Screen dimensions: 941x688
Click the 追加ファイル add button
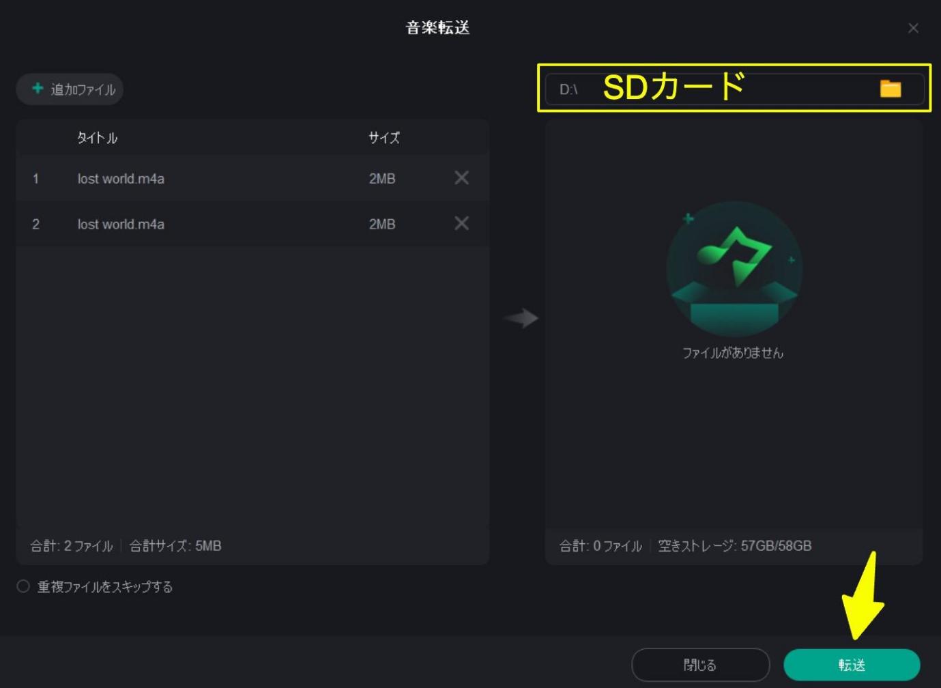click(x=70, y=89)
